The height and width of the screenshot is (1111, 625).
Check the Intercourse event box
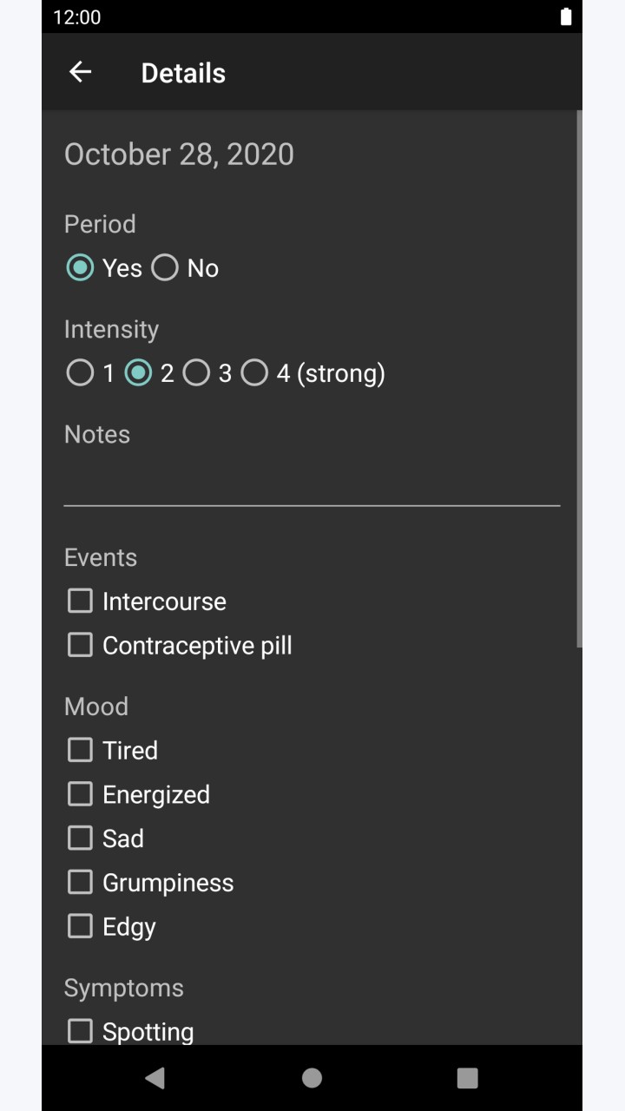[x=146, y=601]
